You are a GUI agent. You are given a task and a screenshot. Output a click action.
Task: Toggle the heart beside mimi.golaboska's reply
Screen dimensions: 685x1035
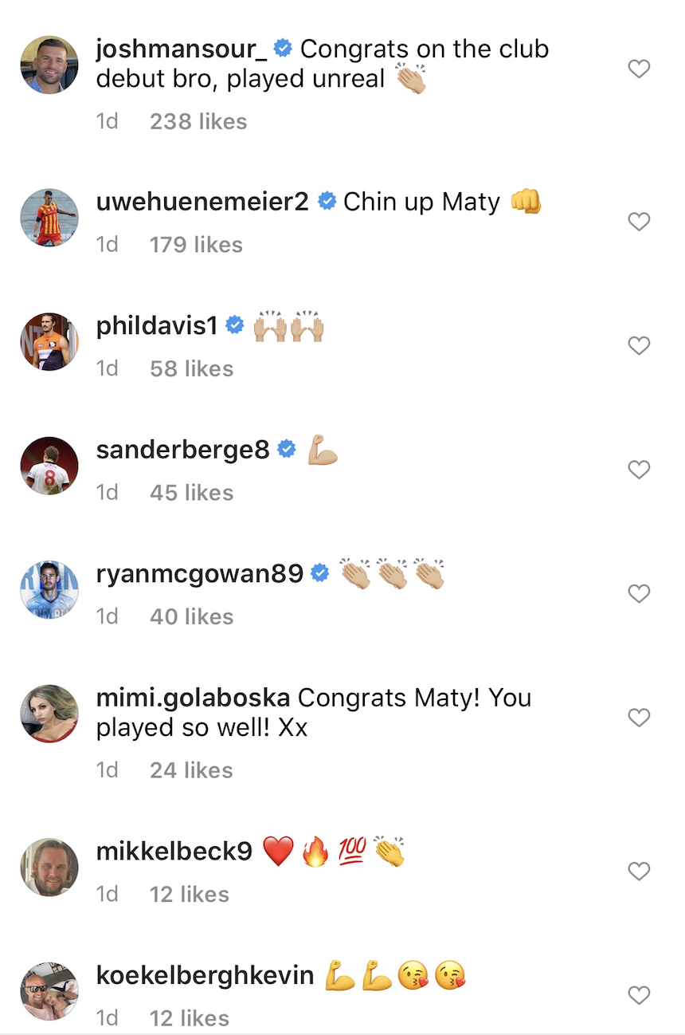point(639,718)
